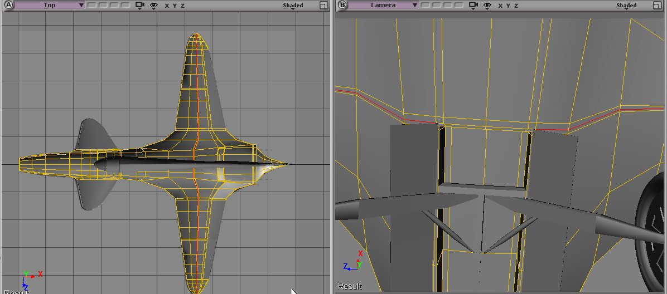Toggle Y axis button in Top viewport
The image size is (667, 294).
click(175, 6)
